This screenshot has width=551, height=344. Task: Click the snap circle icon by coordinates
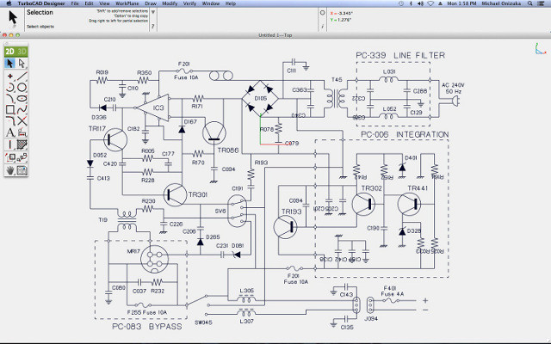pos(323,13)
